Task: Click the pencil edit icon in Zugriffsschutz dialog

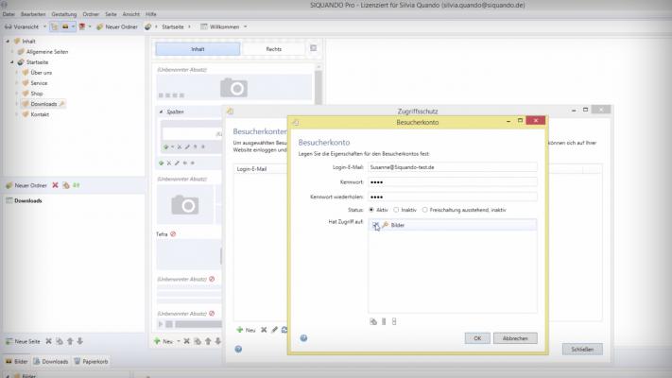Action: (x=274, y=330)
